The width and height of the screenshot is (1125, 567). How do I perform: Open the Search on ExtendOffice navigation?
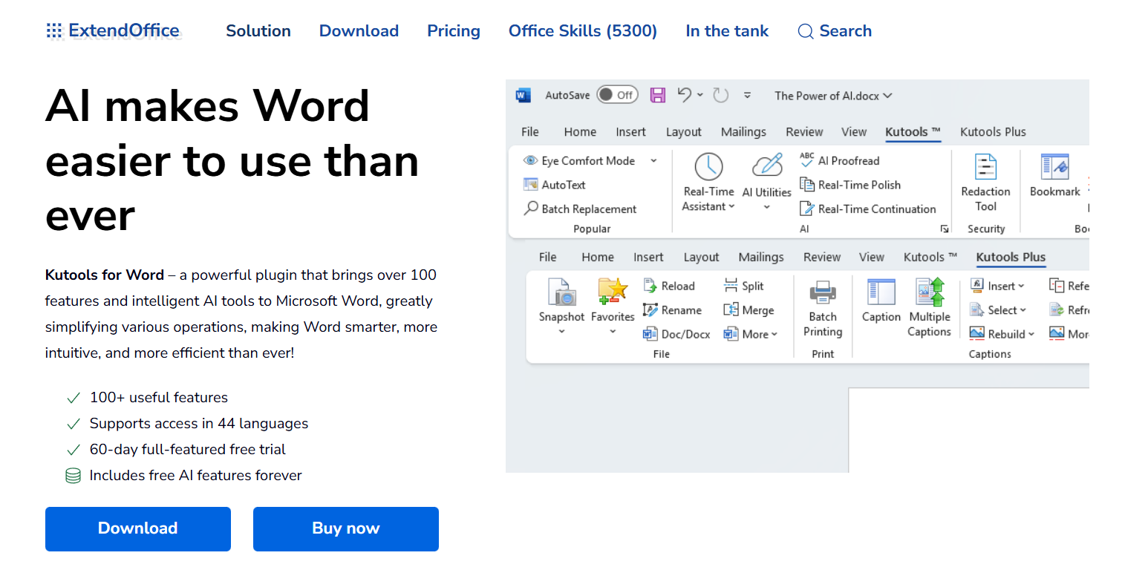pyautogui.click(x=835, y=31)
